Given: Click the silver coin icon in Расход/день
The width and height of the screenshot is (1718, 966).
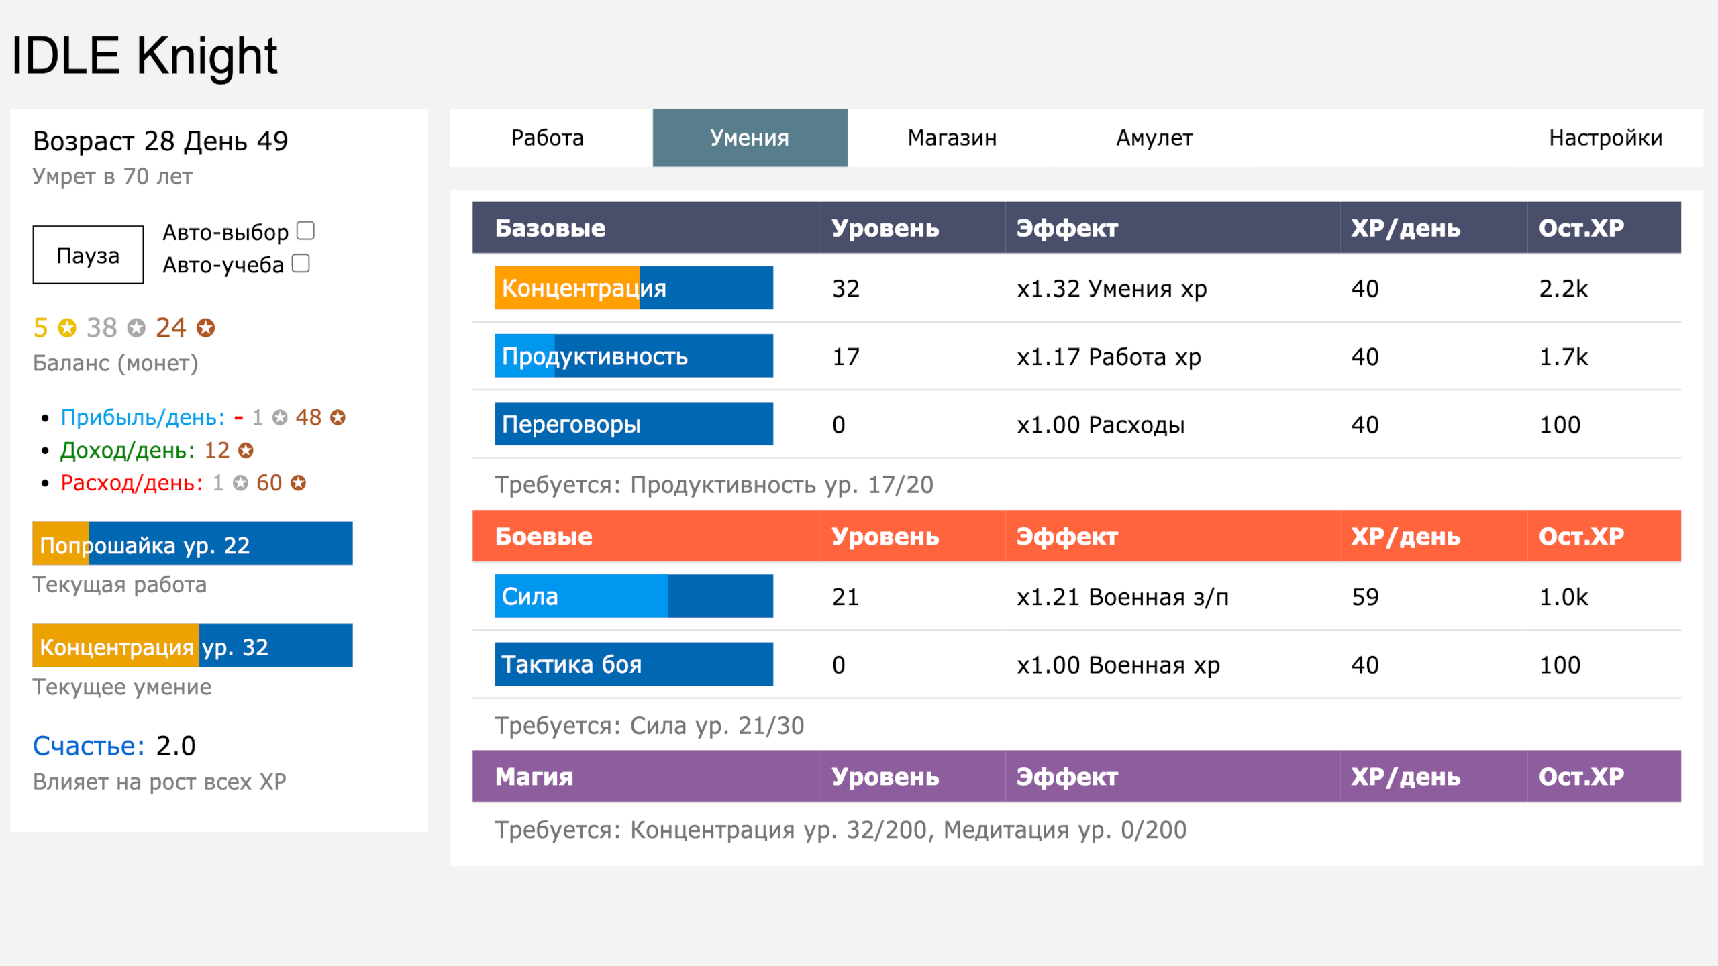Looking at the screenshot, I should 240,483.
